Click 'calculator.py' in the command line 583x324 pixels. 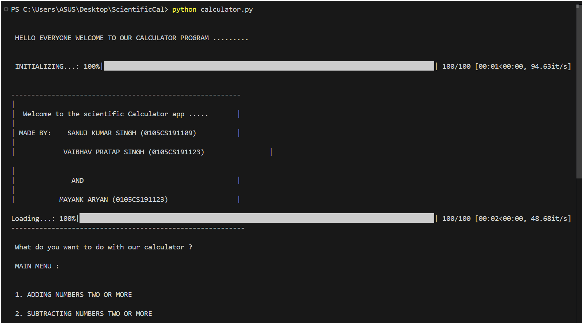coord(226,10)
